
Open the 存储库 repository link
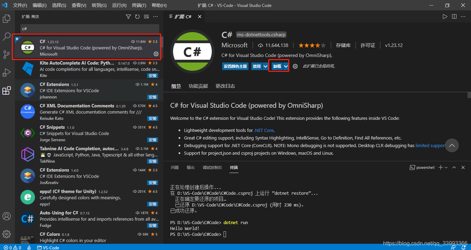click(x=343, y=45)
